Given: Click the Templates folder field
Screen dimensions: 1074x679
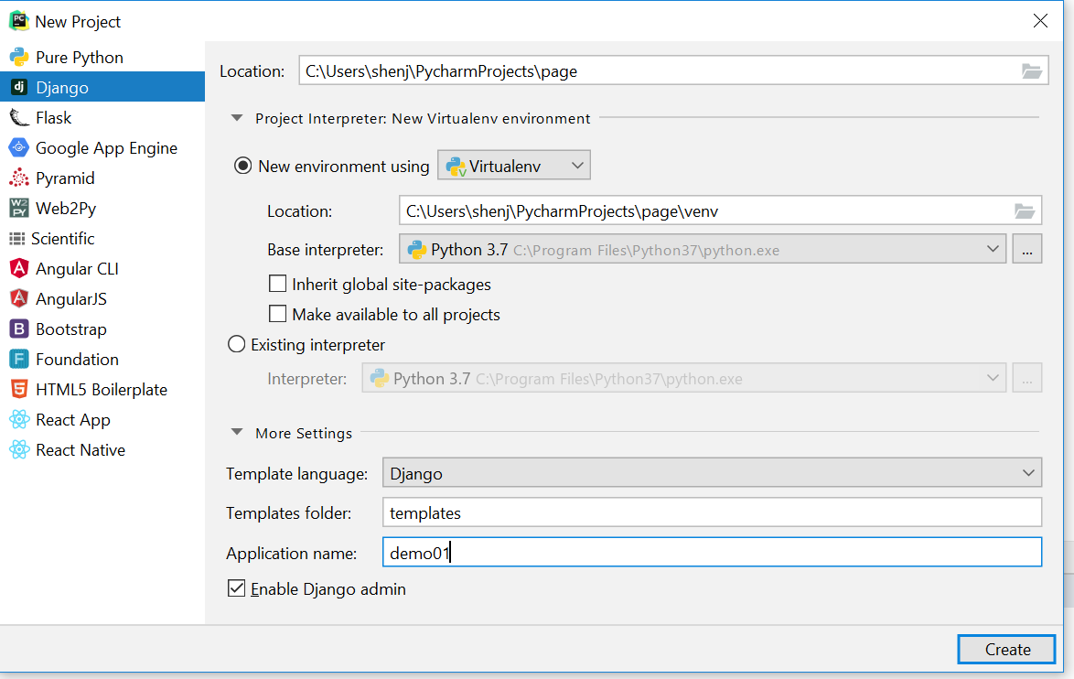Looking at the screenshot, I should click(x=713, y=512).
